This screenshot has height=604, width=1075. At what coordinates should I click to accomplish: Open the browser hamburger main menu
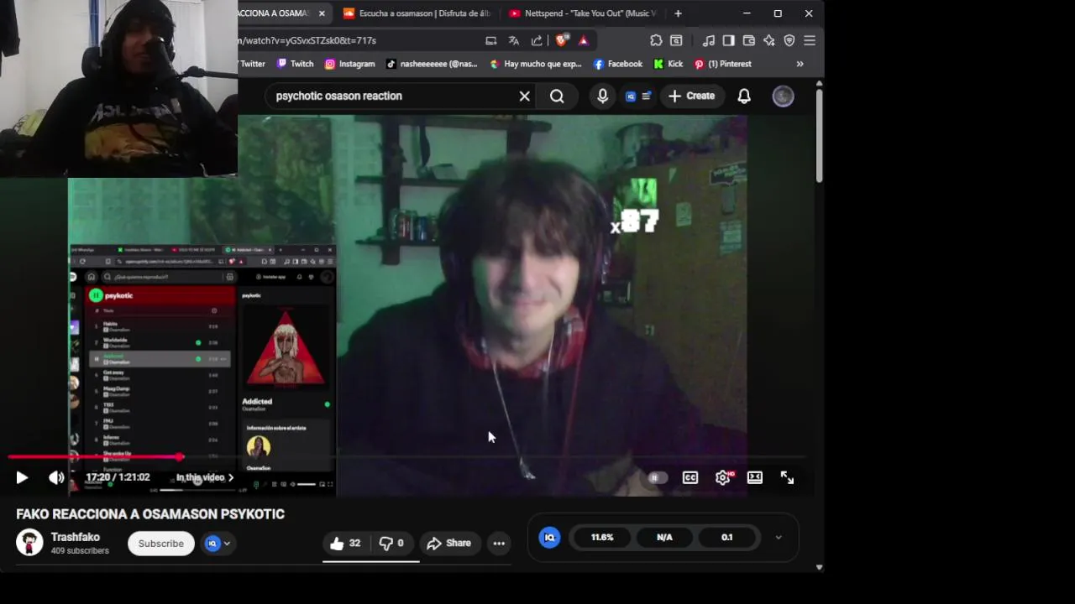[x=810, y=40]
